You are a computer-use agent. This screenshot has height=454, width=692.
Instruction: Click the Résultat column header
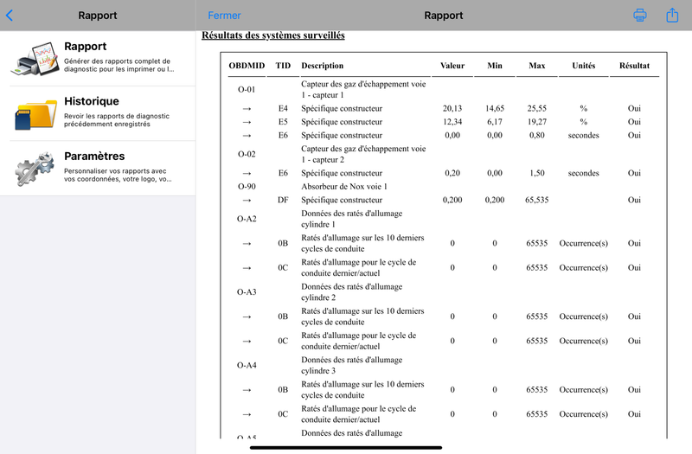[634, 66]
